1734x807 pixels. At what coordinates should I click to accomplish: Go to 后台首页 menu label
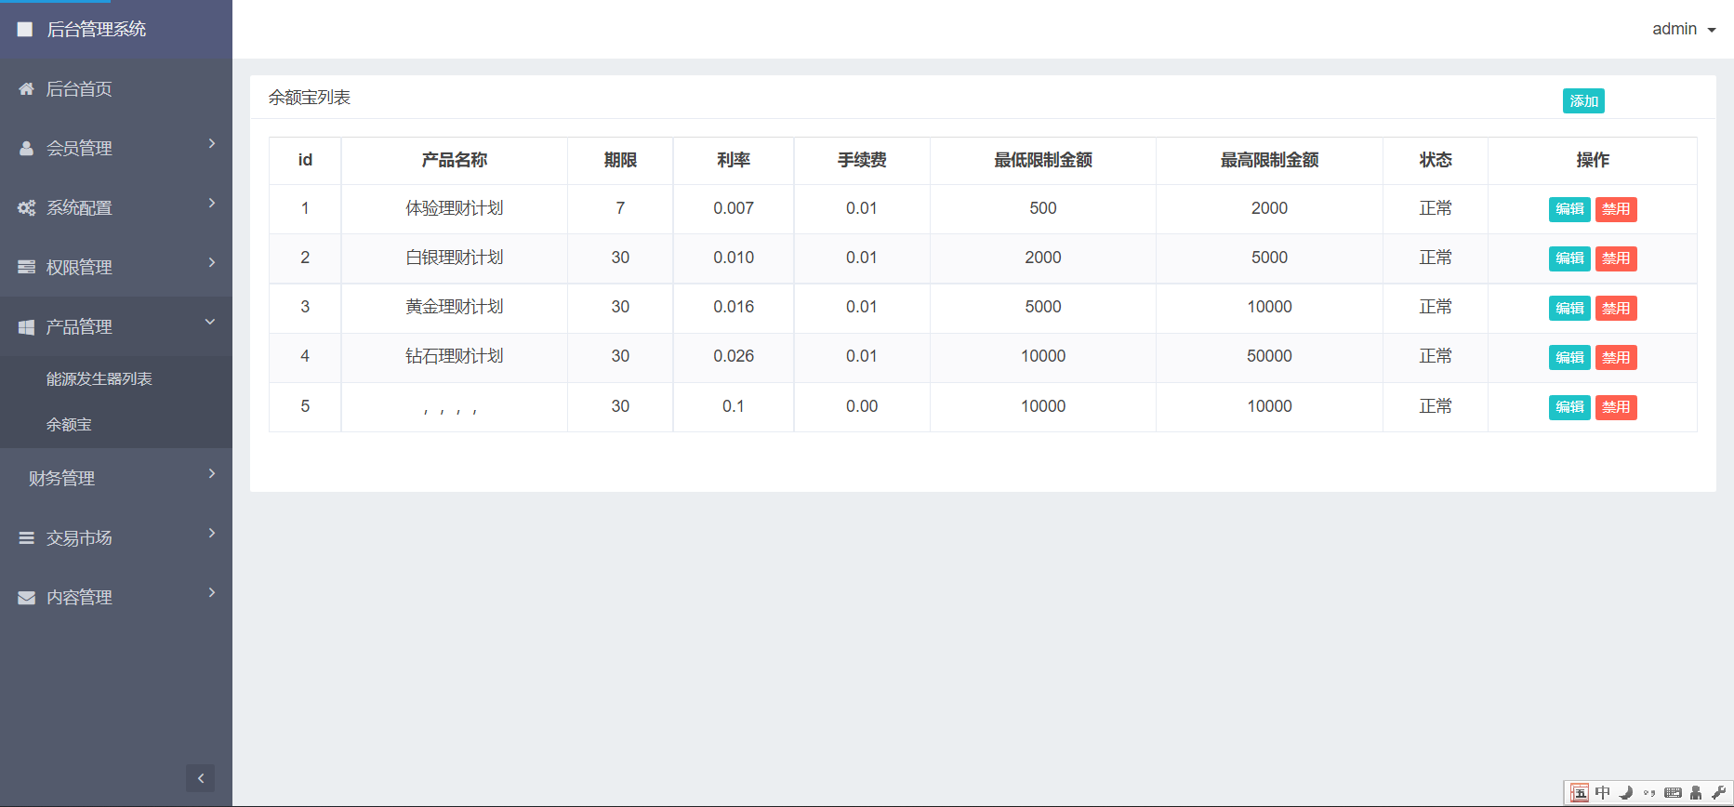click(x=79, y=89)
